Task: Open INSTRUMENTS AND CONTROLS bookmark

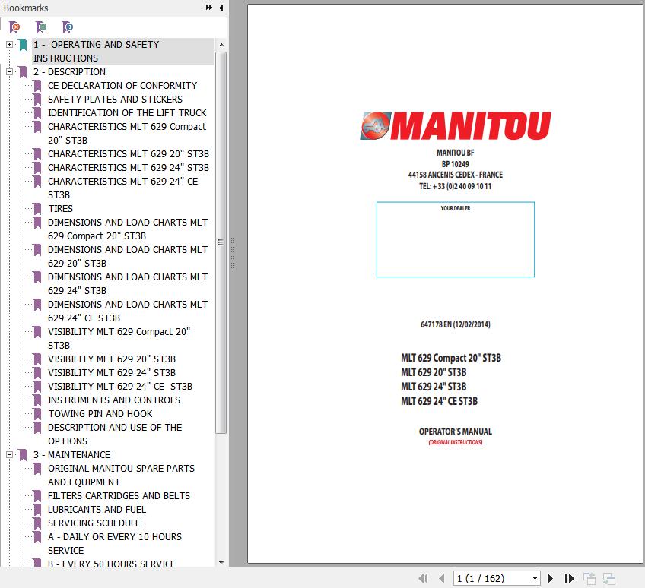Action: tap(114, 400)
